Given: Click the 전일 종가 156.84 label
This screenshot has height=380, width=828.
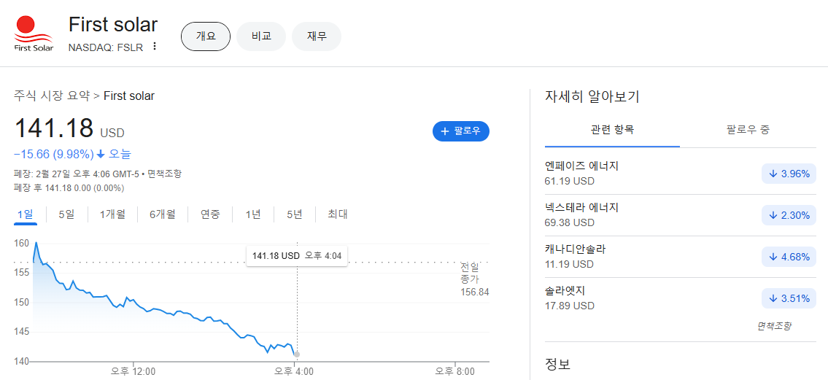Looking at the screenshot, I should pos(474,279).
